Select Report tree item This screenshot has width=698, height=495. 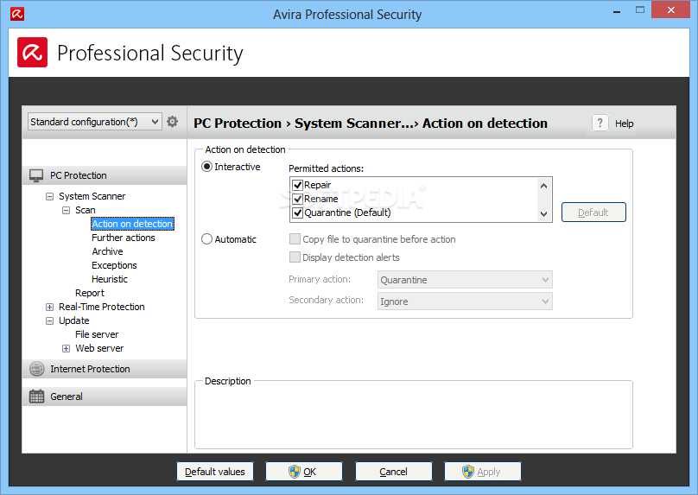pyautogui.click(x=90, y=293)
